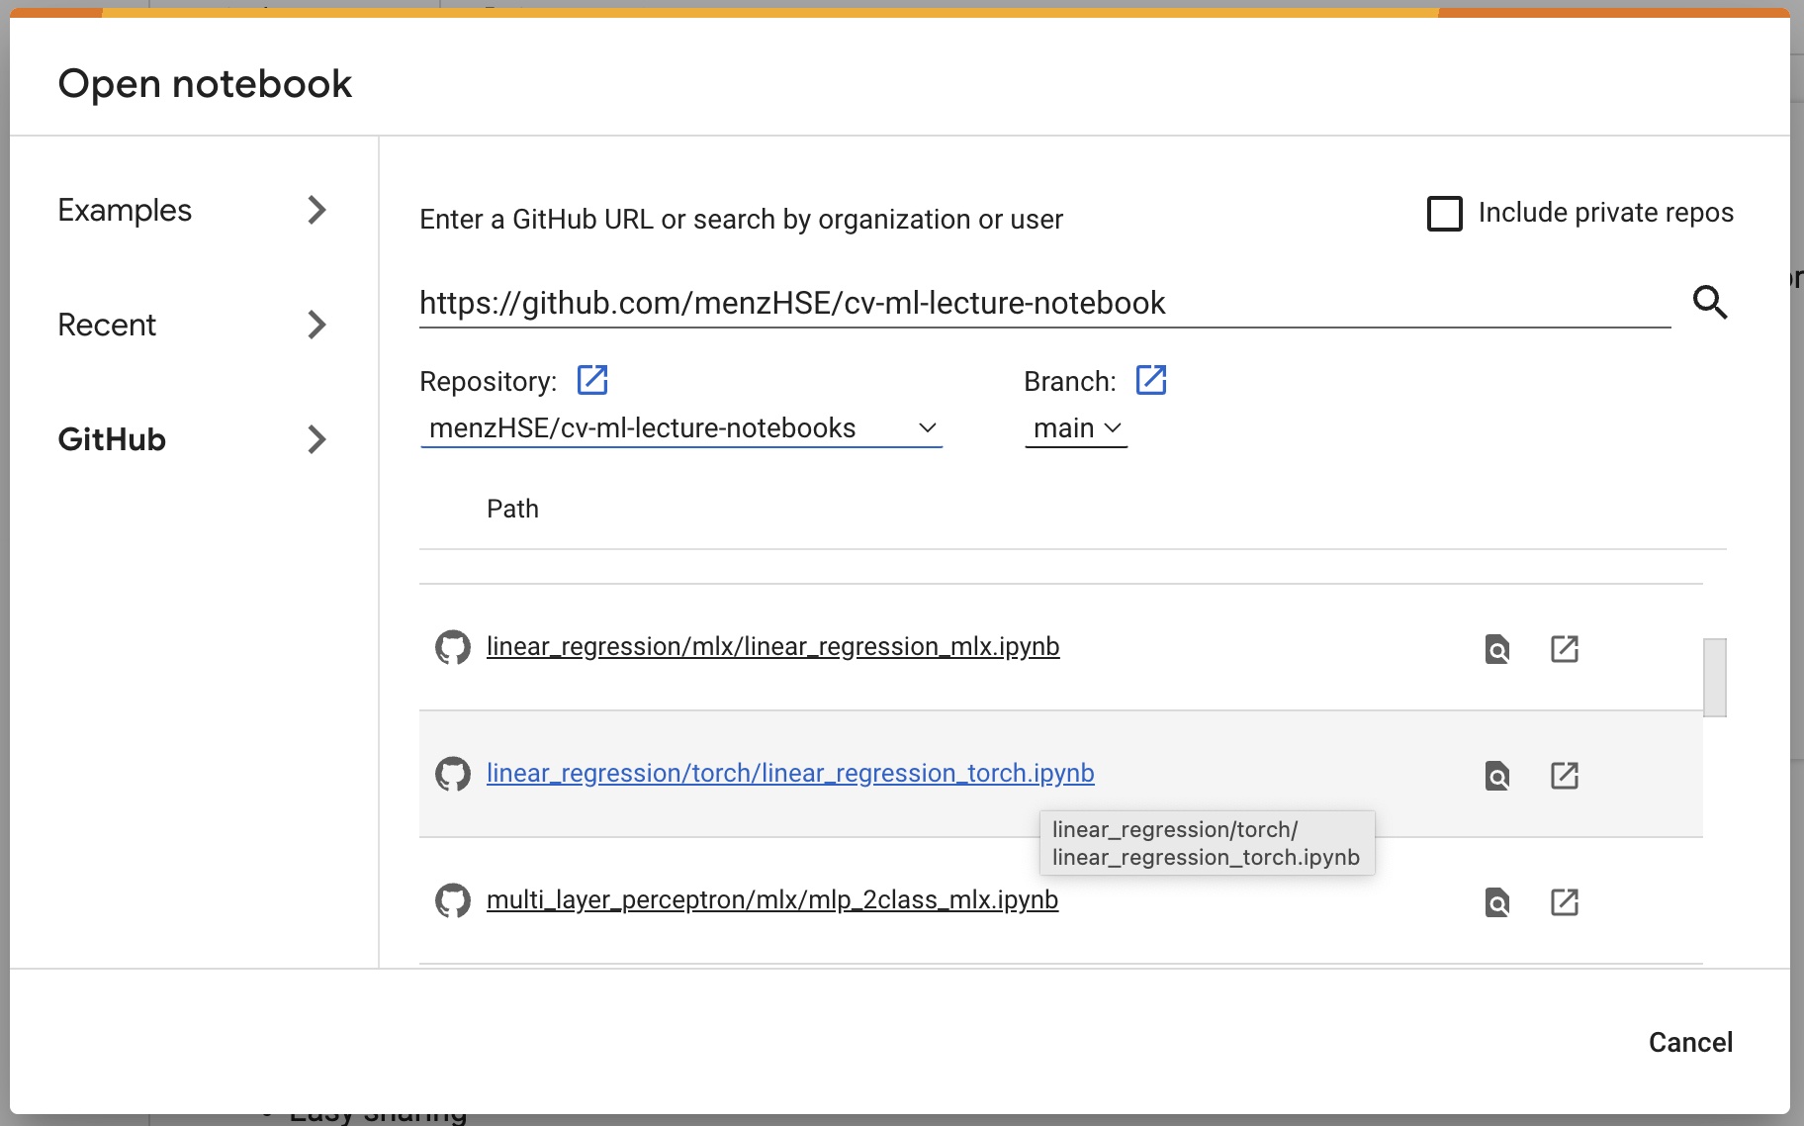The width and height of the screenshot is (1804, 1126).
Task: Open multi_layer_perceptron/mlx/mlp_2class_mlx.ipynb link
Action: click(772, 900)
